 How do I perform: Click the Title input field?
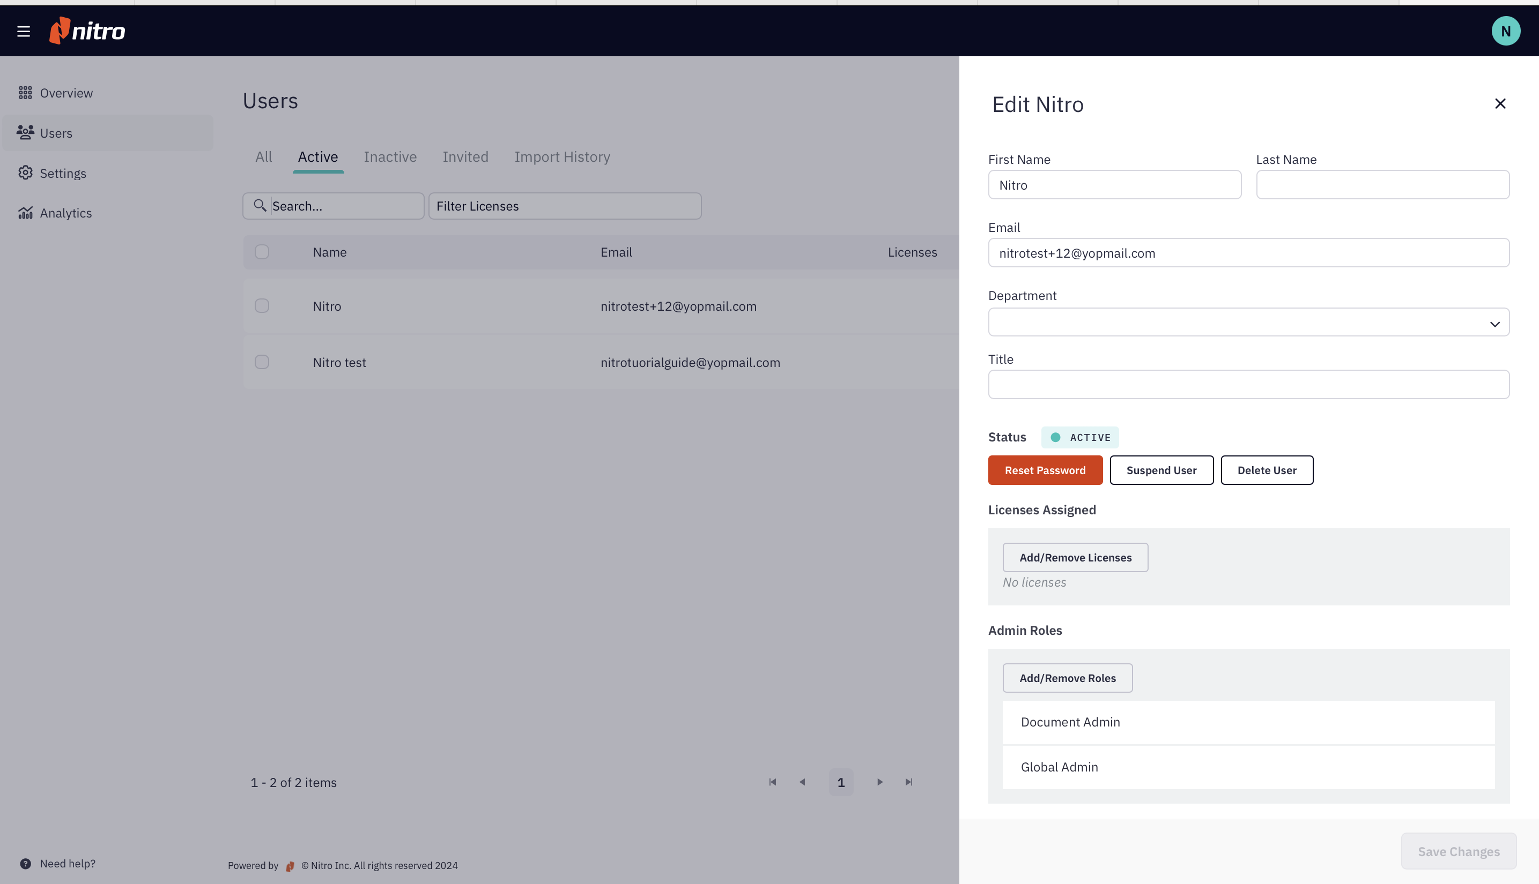point(1248,384)
